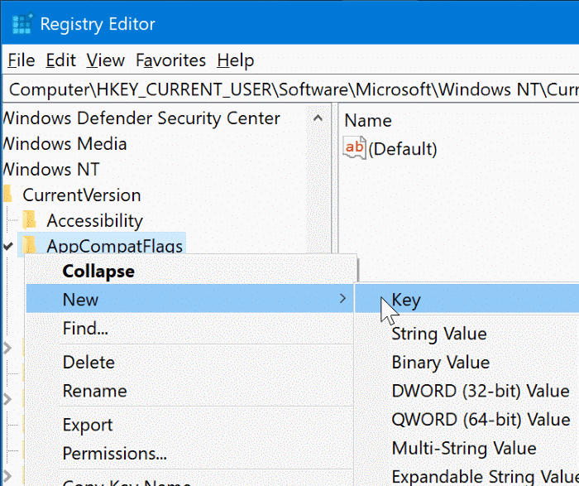Create a new Key from submenu
579x486 pixels.
467,299
